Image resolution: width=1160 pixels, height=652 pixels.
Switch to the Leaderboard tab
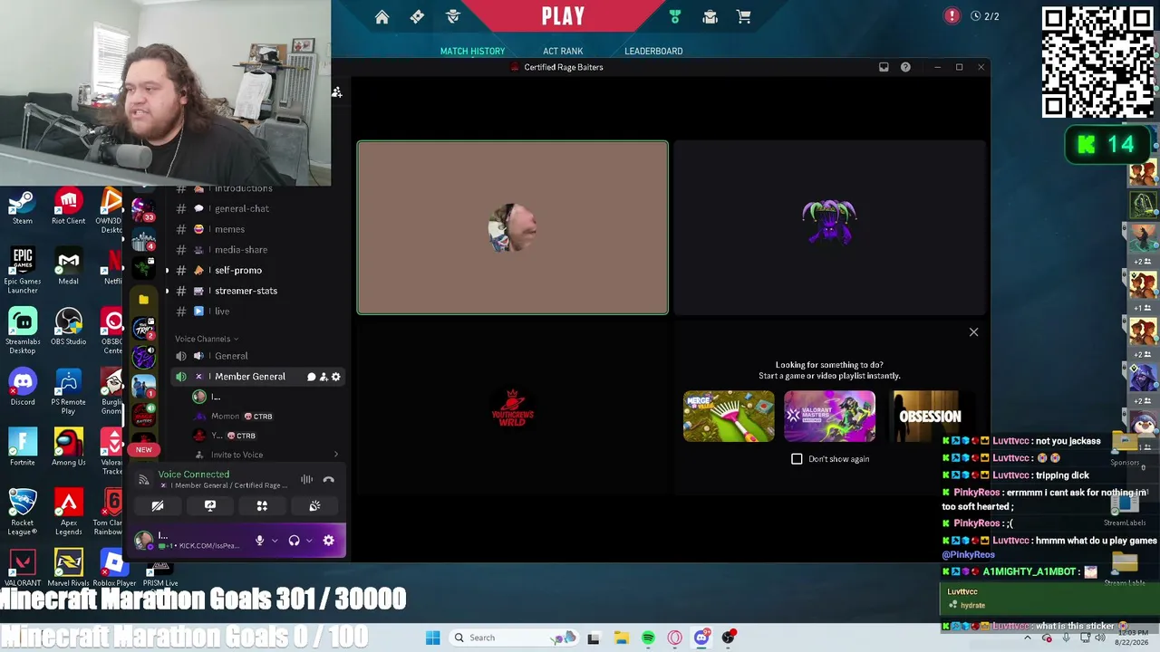pos(653,51)
